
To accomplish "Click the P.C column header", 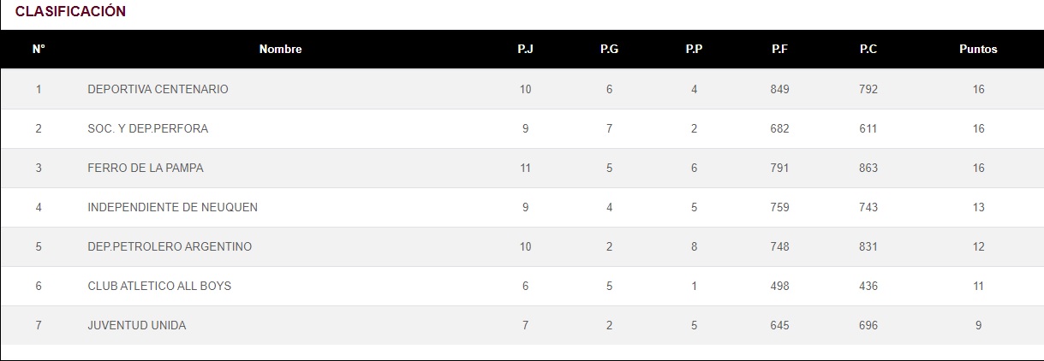I will [x=868, y=50].
